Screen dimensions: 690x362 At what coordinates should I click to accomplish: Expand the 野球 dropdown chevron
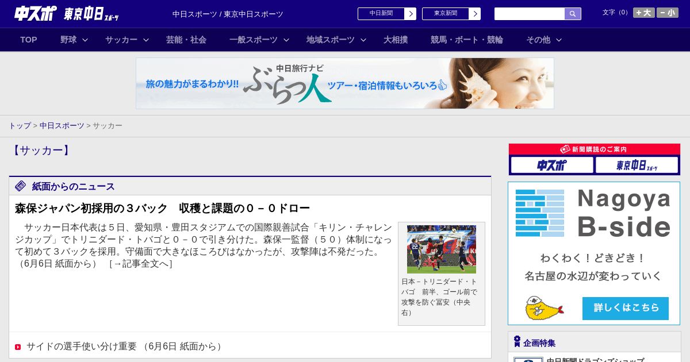point(85,40)
